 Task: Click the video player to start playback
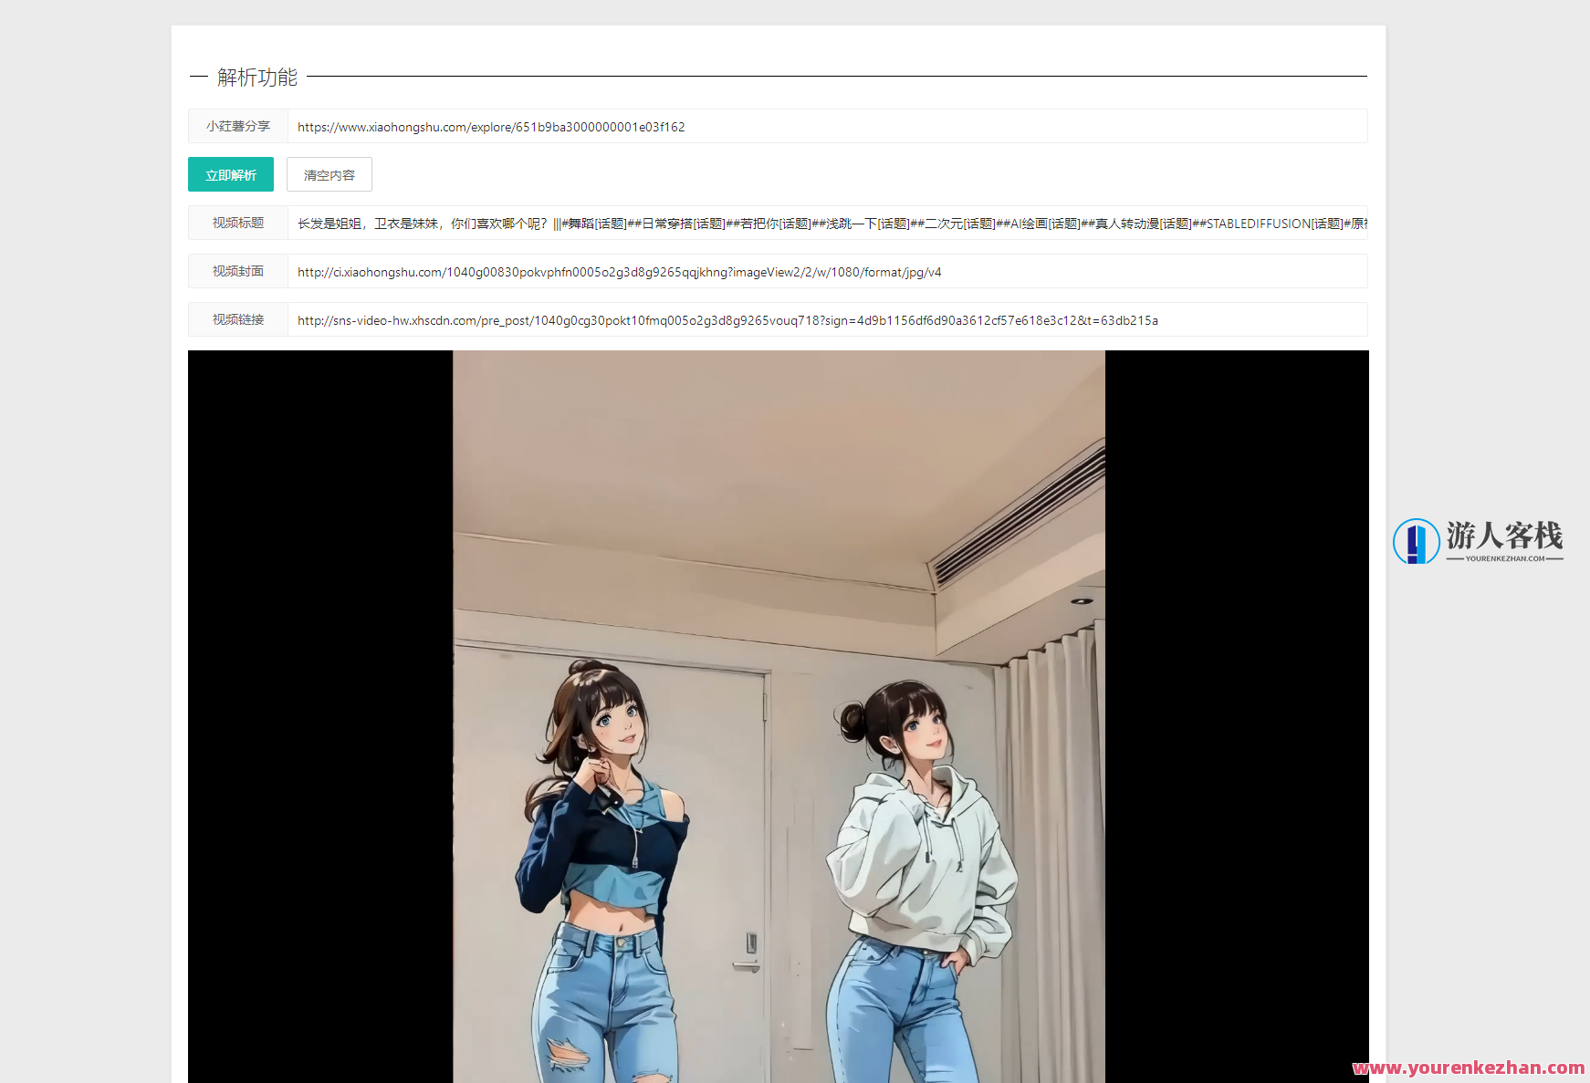[x=778, y=716]
